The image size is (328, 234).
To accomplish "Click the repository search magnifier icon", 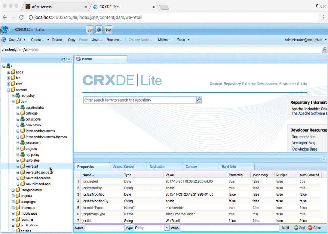I will [199, 100].
